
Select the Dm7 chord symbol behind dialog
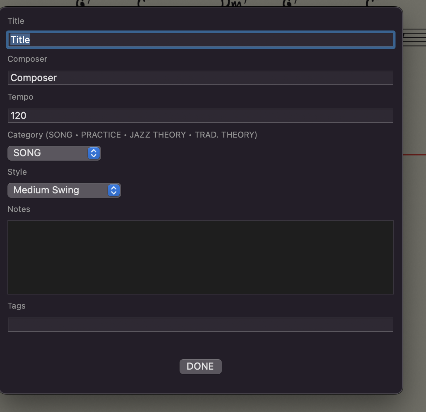231,3
